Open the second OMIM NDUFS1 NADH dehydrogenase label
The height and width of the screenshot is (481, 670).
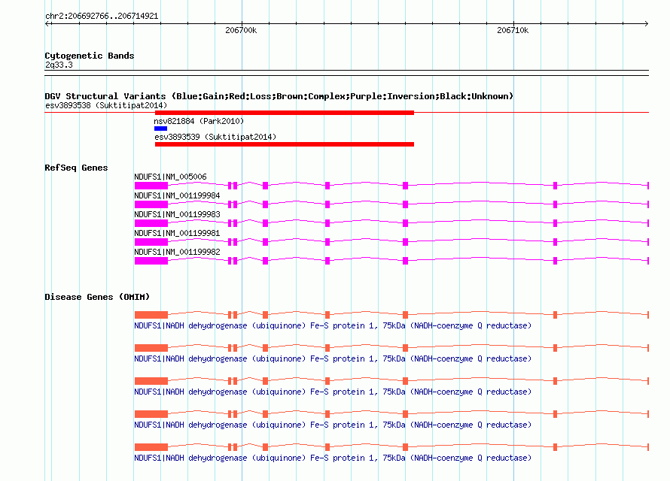pyautogui.click(x=333, y=358)
